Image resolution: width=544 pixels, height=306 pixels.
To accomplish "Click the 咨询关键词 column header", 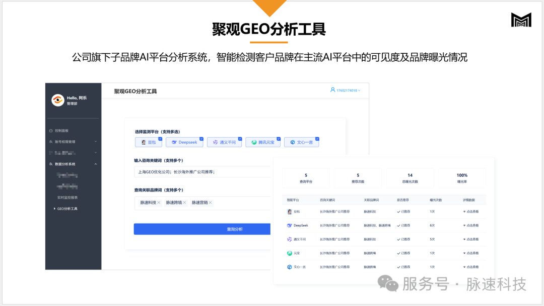I will [x=327, y=200].
